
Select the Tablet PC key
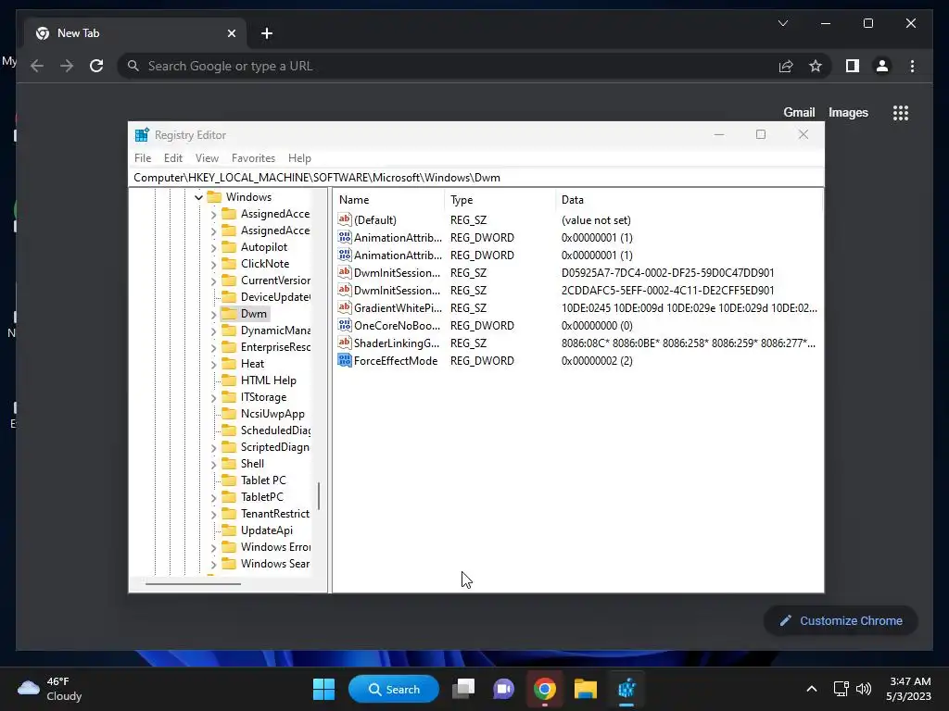(x=263, y=480)
